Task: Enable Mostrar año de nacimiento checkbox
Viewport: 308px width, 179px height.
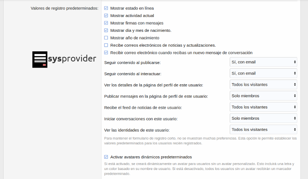Action: pyautogui.click(x=106, y=38)
